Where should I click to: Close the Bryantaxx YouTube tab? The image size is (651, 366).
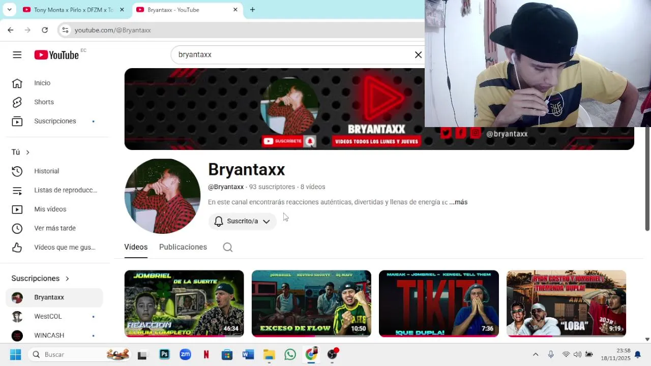pos(235,10)
